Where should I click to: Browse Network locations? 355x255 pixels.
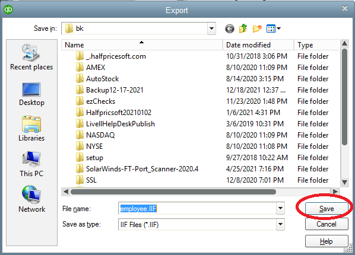(x=31, y=199)
